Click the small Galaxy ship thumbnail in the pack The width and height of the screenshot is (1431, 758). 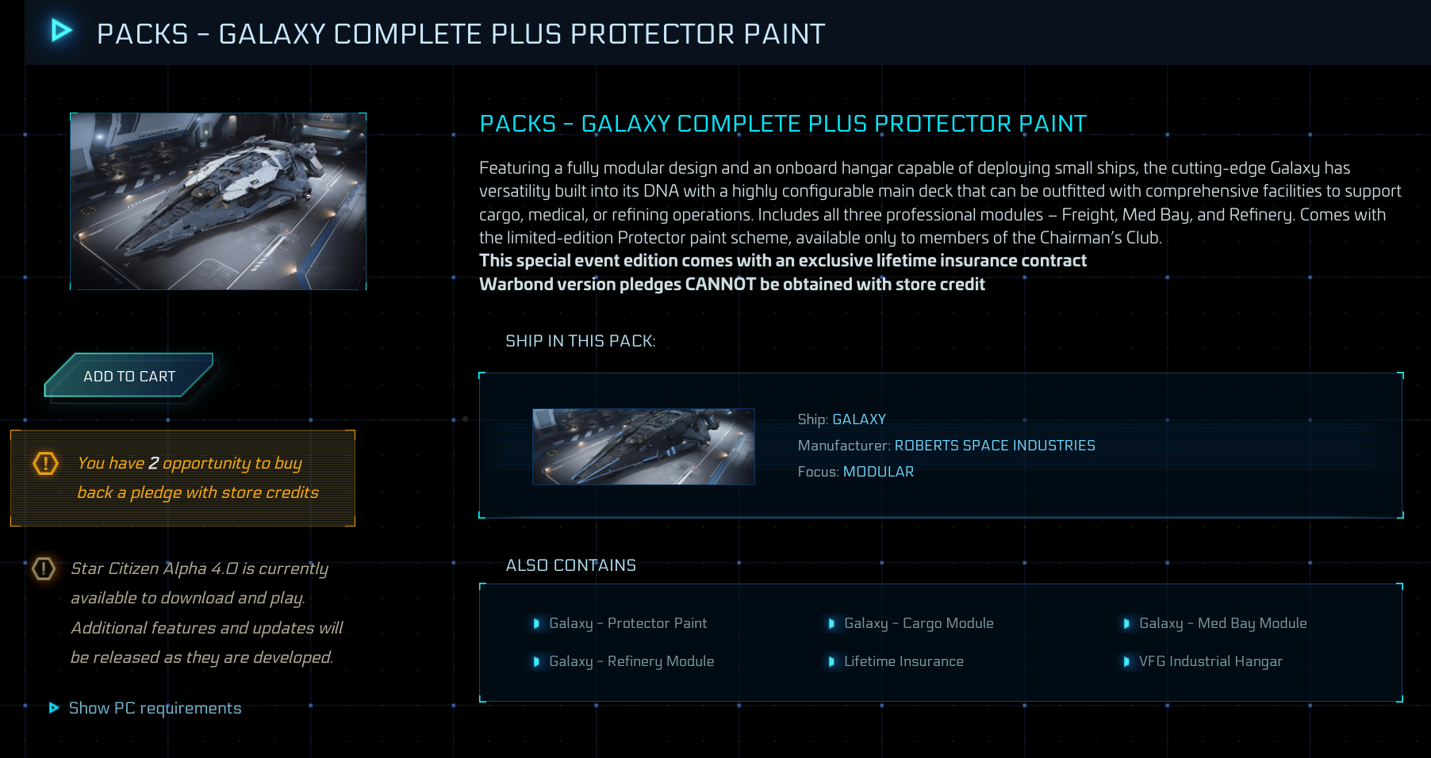[x=643, y=446]
